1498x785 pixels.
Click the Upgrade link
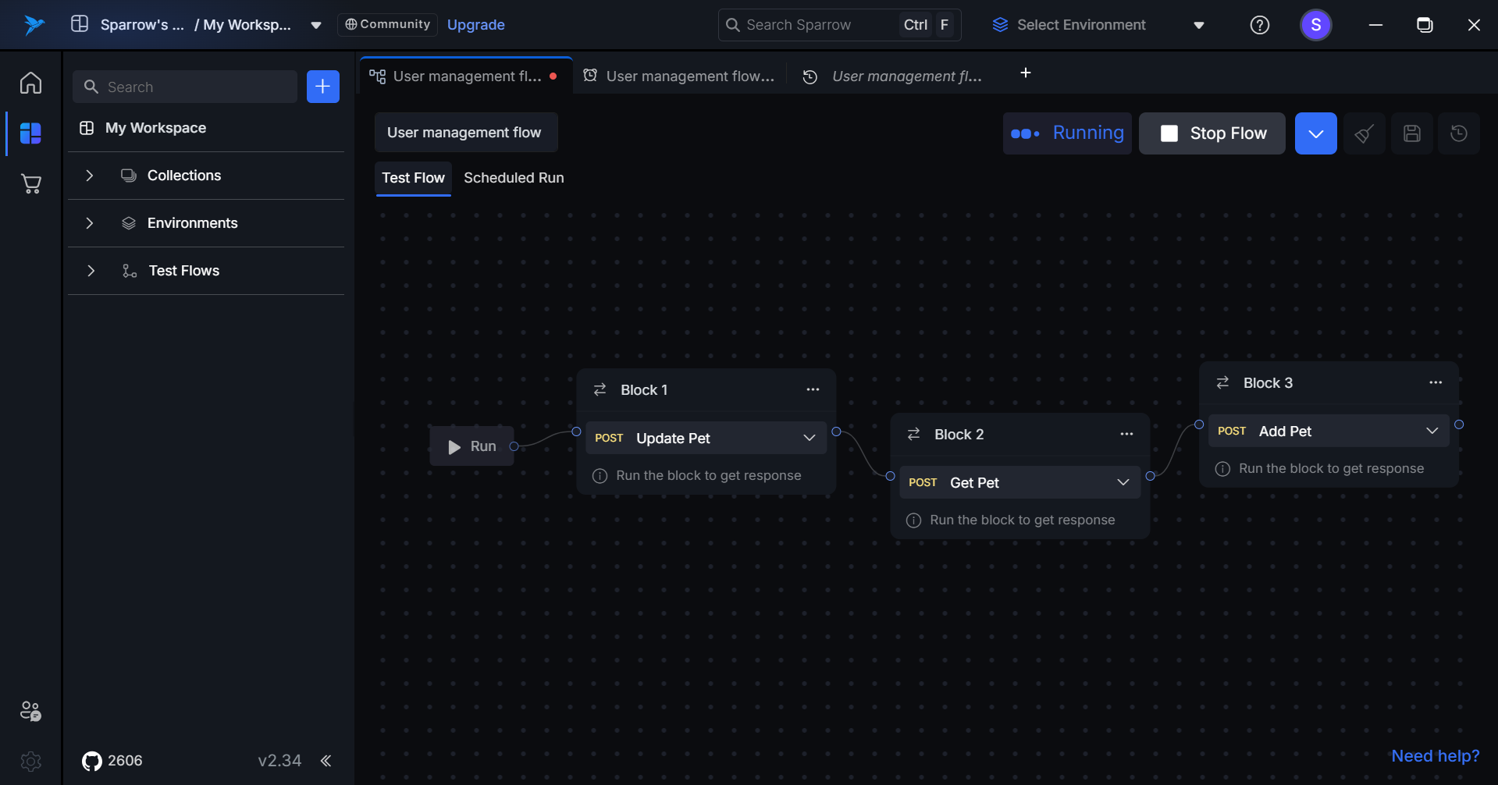(x=475, y=25)
